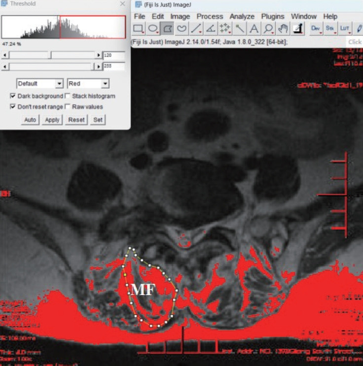Screen dimensions: 363x366
Task: Select the Oval selection tool
Action: [152, 29]
